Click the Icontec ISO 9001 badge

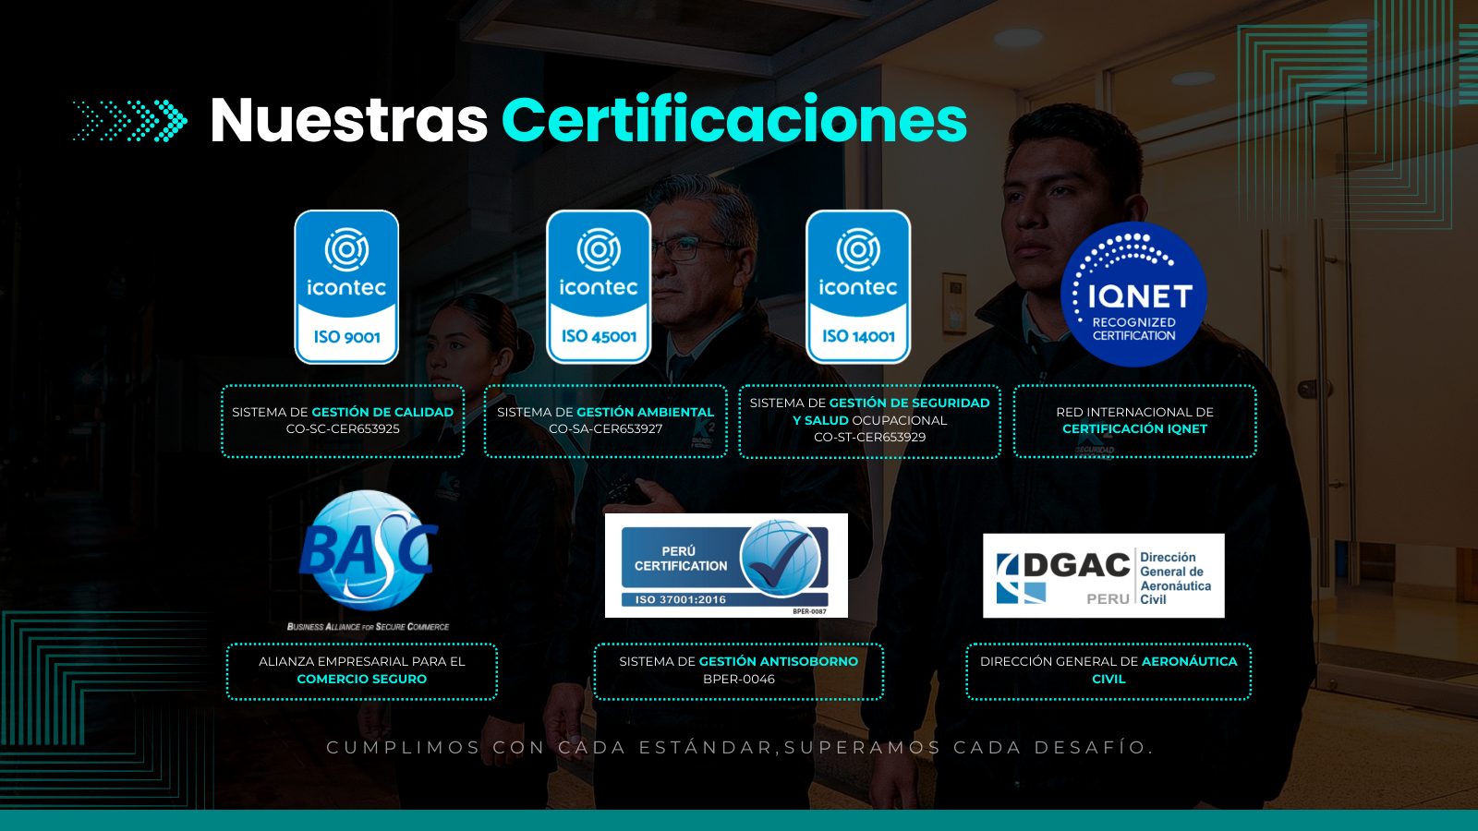346,287
